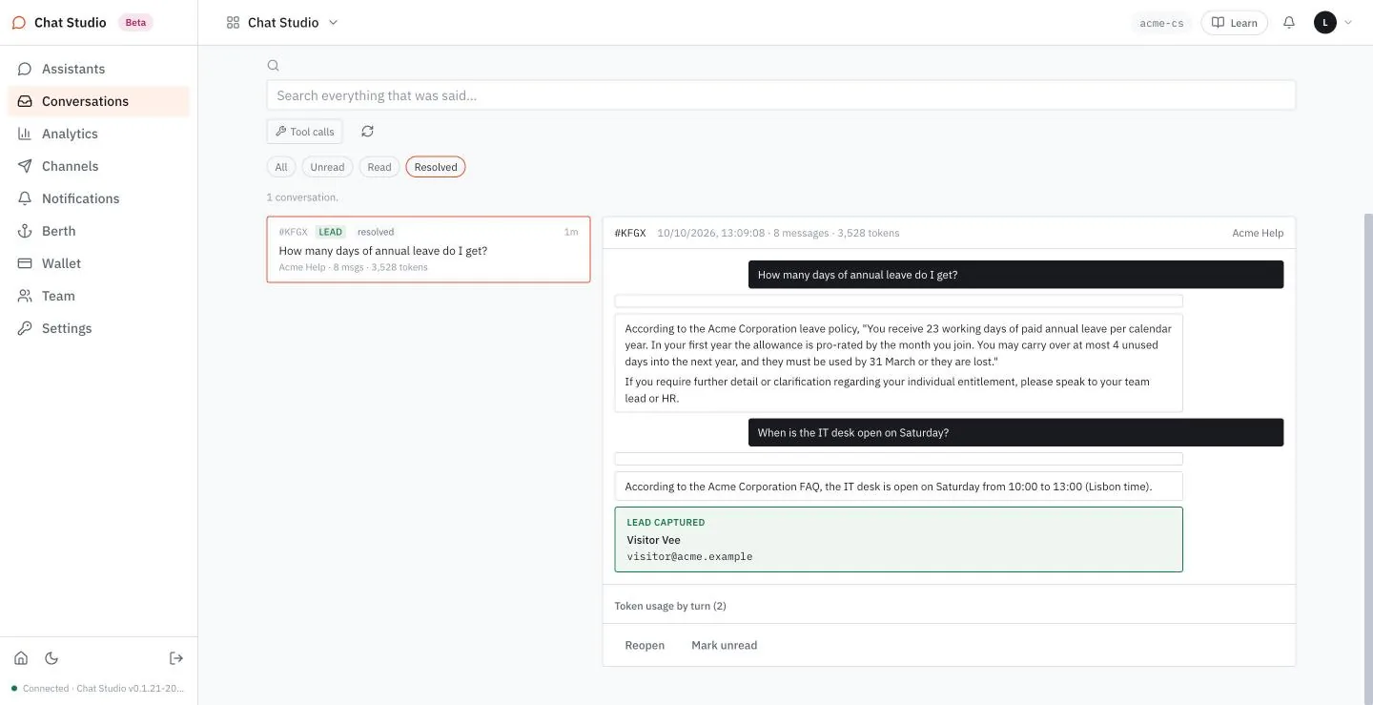Image resolution: width=1373 pixels, height=705 pixels.
Task: Select the All filter
Action: click(281, 167)
